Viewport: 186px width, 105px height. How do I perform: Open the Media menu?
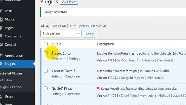click(x=9, y=19)
